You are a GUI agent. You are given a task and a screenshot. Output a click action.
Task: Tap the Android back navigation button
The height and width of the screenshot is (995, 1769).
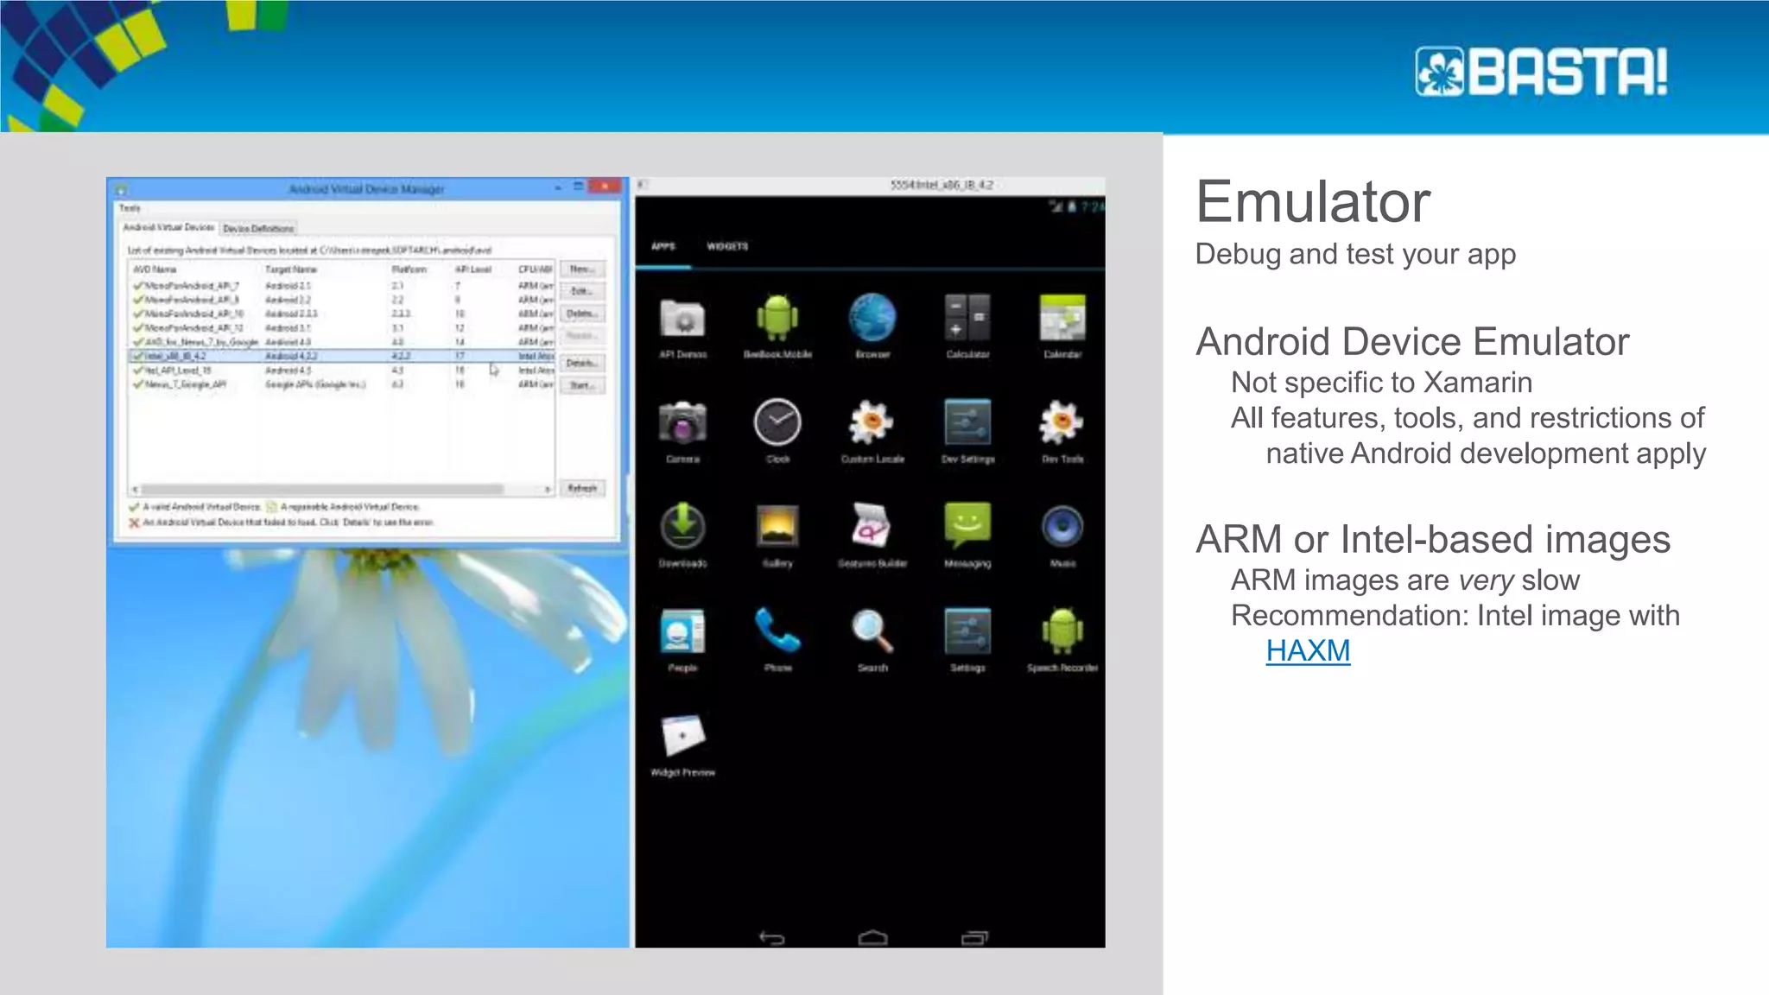click(771, 937)
